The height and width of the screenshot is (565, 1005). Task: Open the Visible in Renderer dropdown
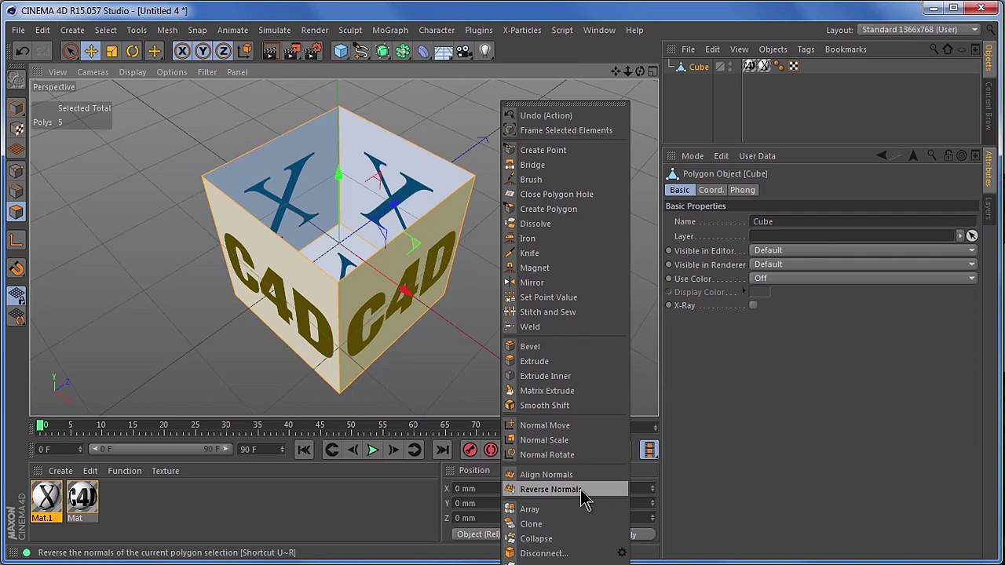coord(864,264)
